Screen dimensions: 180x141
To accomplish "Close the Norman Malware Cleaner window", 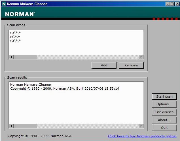I will pyautogui.click(x=177, y=4).
